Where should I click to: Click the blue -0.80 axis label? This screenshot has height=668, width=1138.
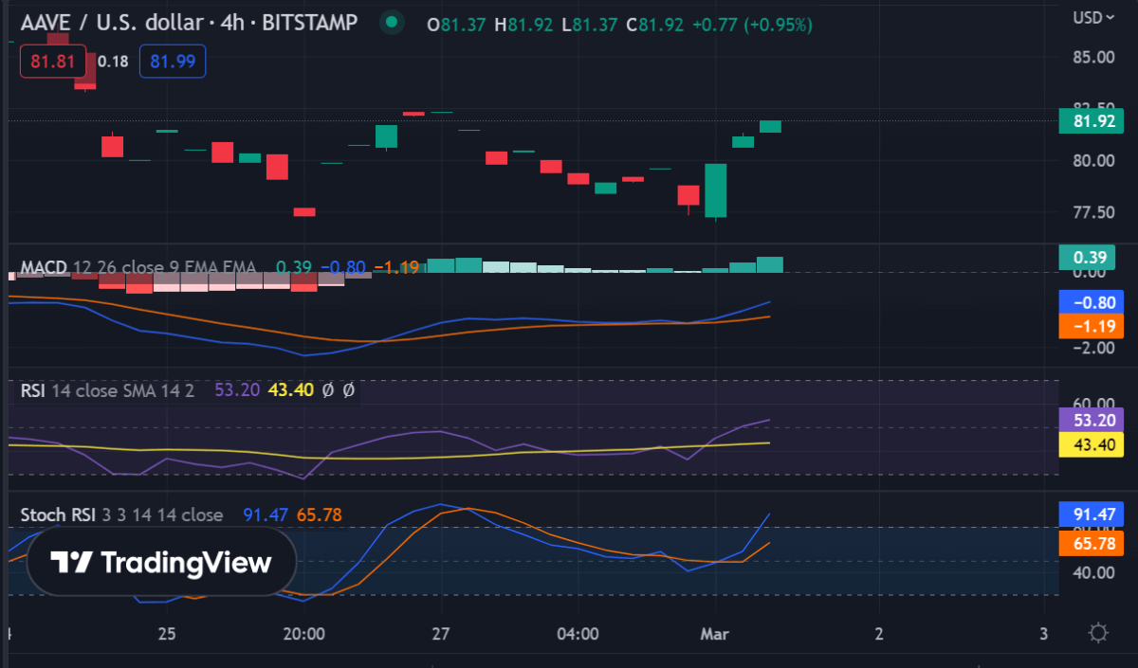1092,303
